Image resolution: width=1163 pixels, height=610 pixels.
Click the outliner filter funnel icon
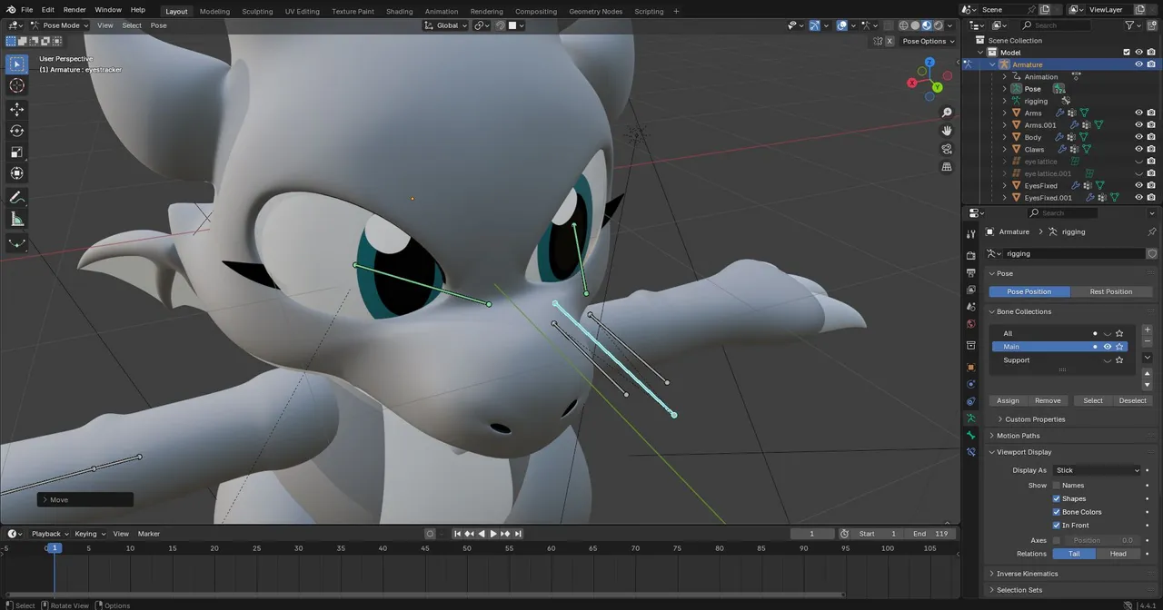[1130, 25]
